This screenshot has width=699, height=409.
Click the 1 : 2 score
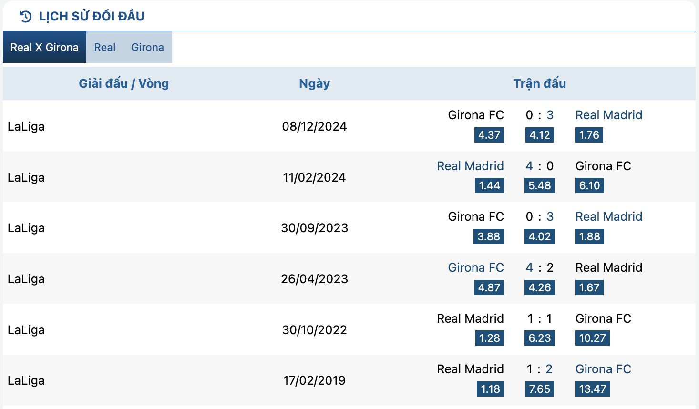pos(540,369)
